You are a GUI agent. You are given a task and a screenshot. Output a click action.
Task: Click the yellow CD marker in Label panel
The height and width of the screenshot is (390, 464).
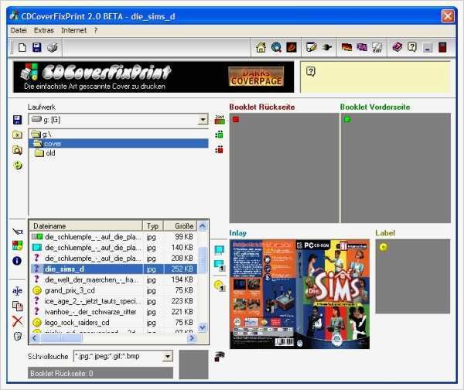pos(384,247)
